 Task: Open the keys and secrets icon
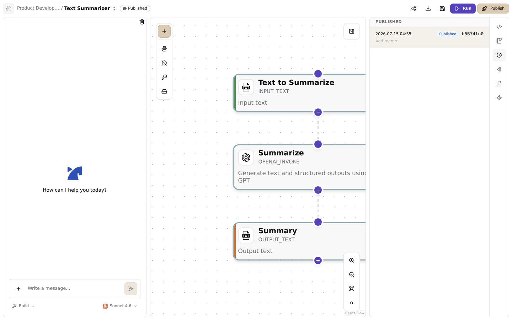164,77
